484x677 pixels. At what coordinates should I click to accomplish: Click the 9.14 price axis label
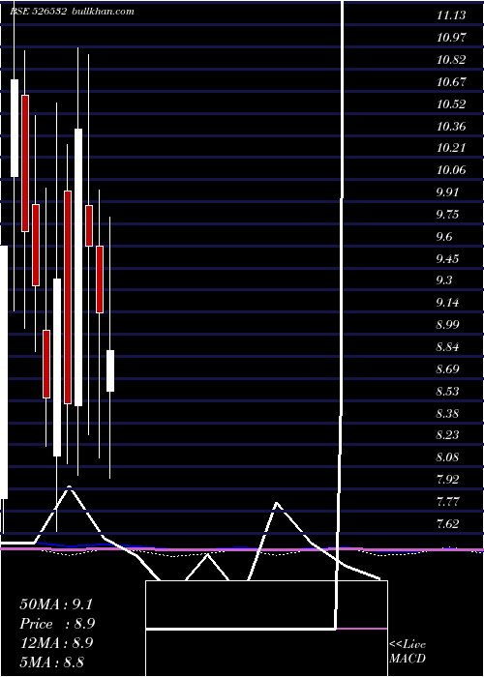pyautogui.click(x=447, y=303)
